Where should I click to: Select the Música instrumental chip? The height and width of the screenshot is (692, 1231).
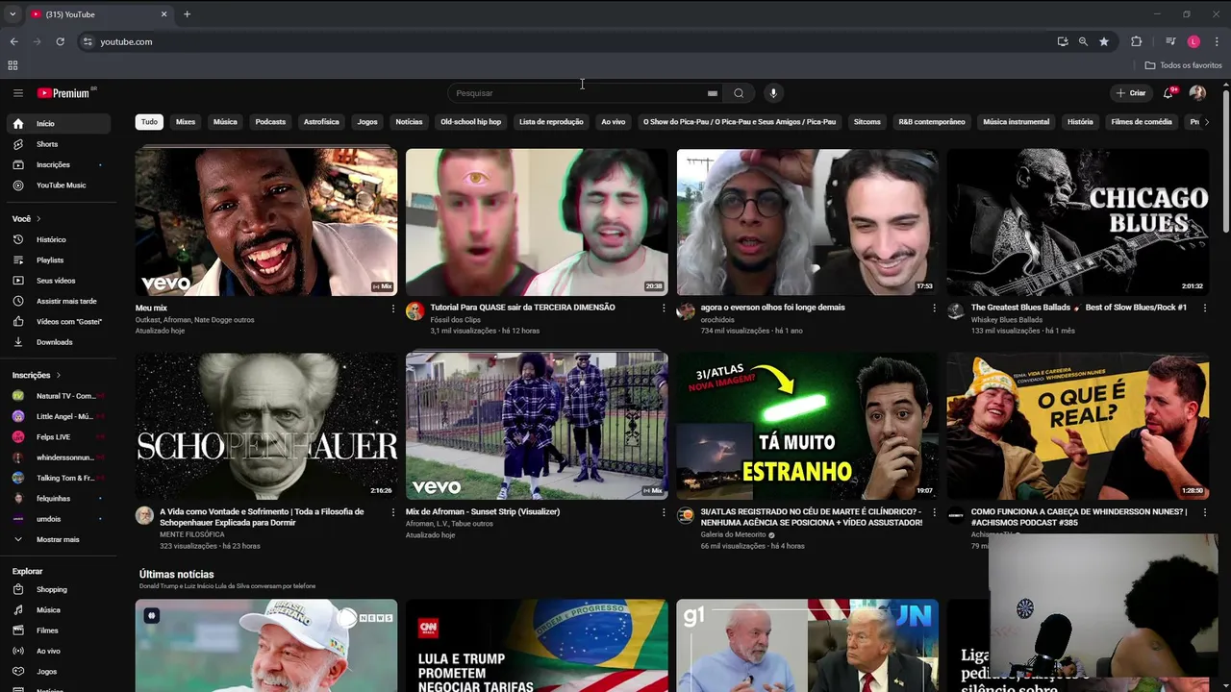1016,122
